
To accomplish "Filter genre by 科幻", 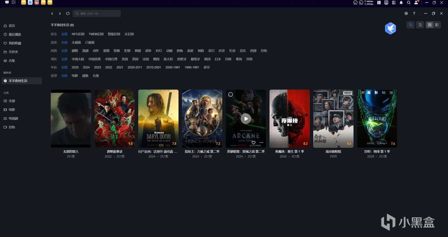I will coord(159,51).
